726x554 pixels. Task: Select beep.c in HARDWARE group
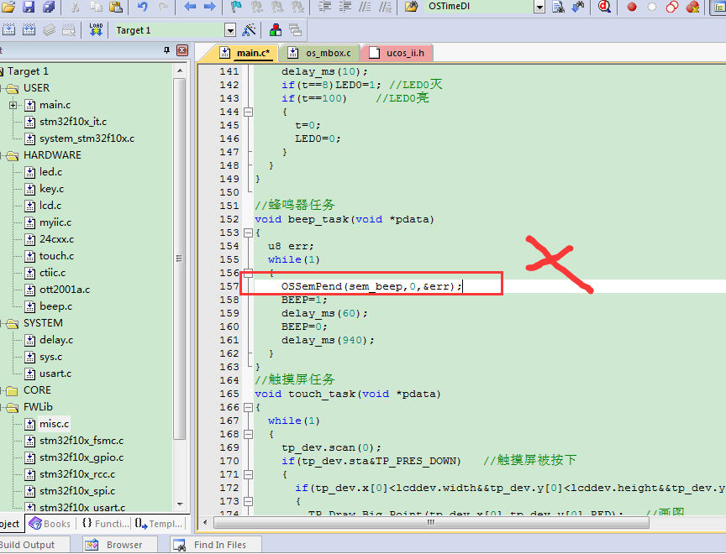coord(55,306)
